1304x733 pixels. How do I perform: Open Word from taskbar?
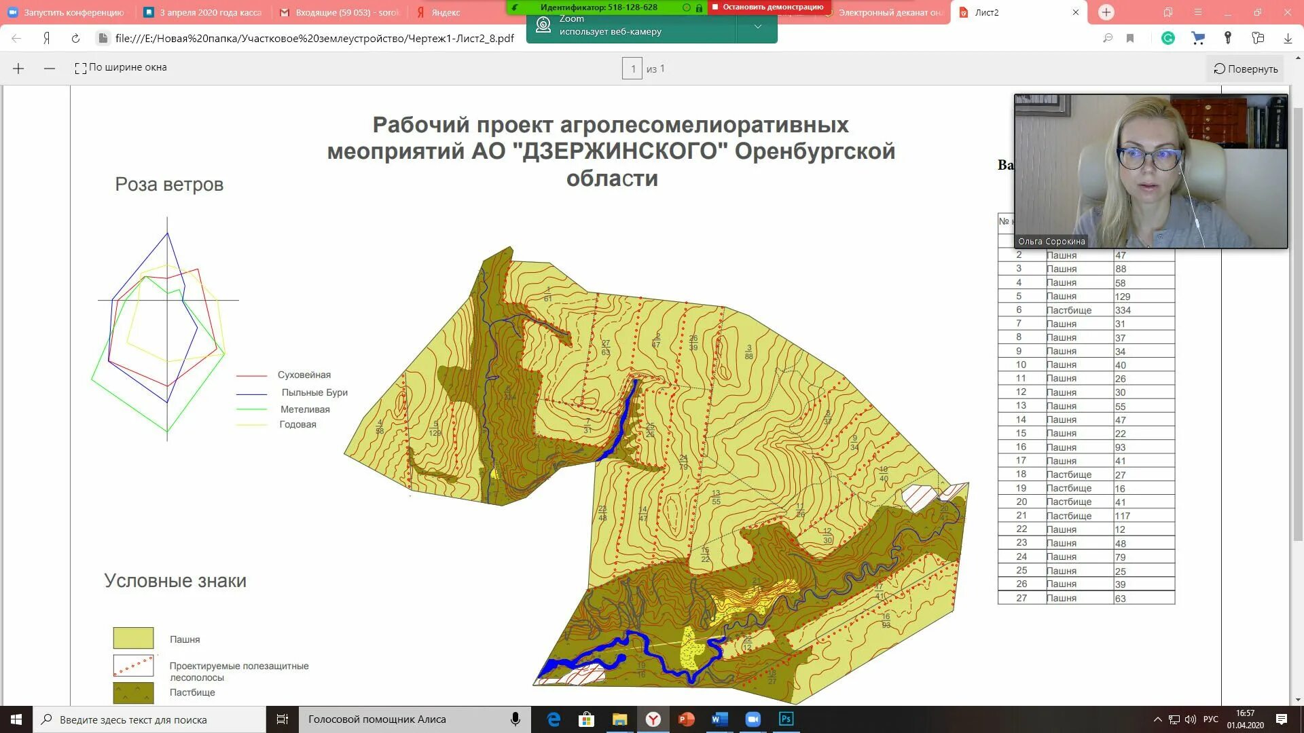[719, 719]
